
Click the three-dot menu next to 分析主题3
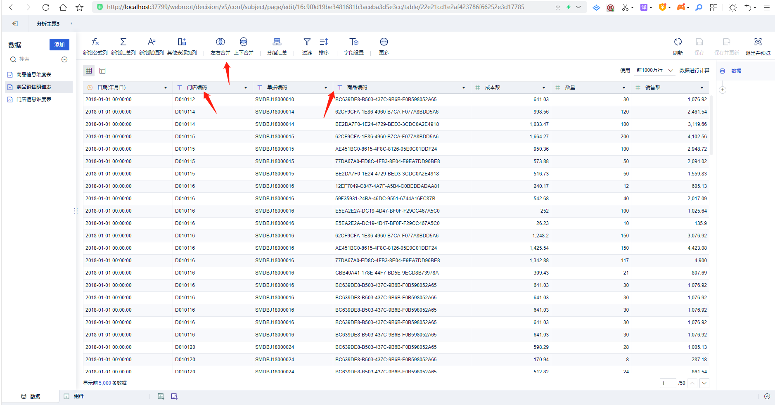tap(71, 24)
